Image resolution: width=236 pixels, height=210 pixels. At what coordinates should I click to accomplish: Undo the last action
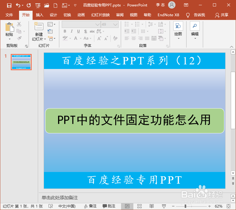pos(18,6)
